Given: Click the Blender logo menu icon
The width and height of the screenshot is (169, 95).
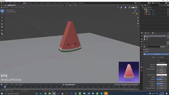Looking at the screenshot, I should [x=1, y=3].
